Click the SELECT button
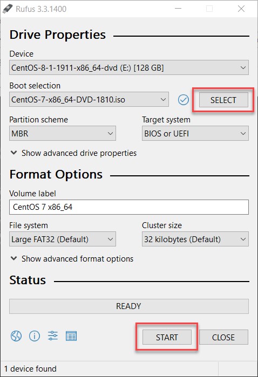Viewport: 258px width, 377px height. [223, 100]
